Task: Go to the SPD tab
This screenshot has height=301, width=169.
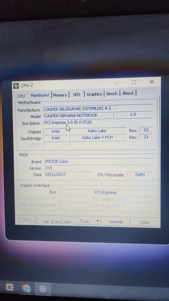Action: 76,95
